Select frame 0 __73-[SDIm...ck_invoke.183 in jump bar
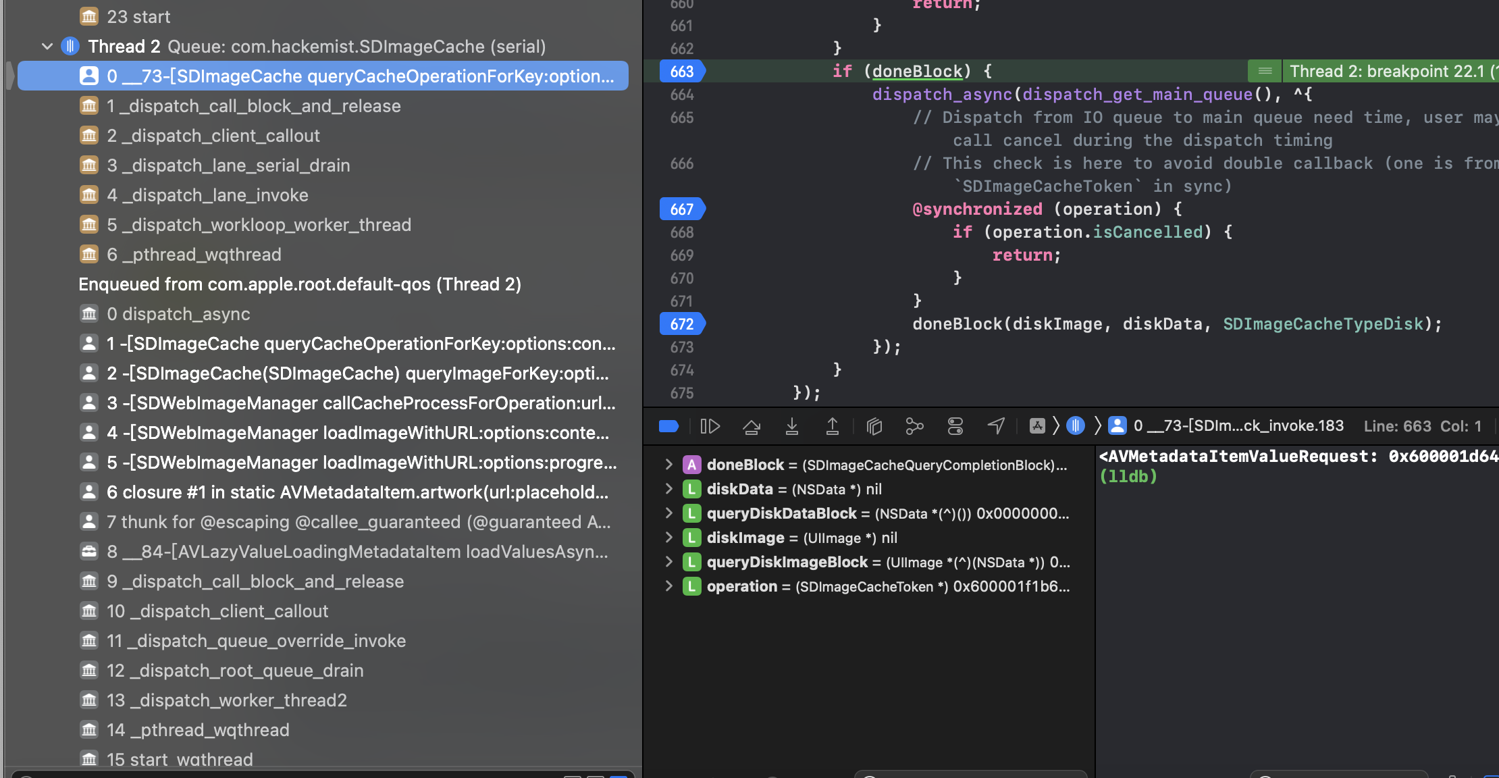Viewport: 1499px width, 778px height. pos(1228,425)
